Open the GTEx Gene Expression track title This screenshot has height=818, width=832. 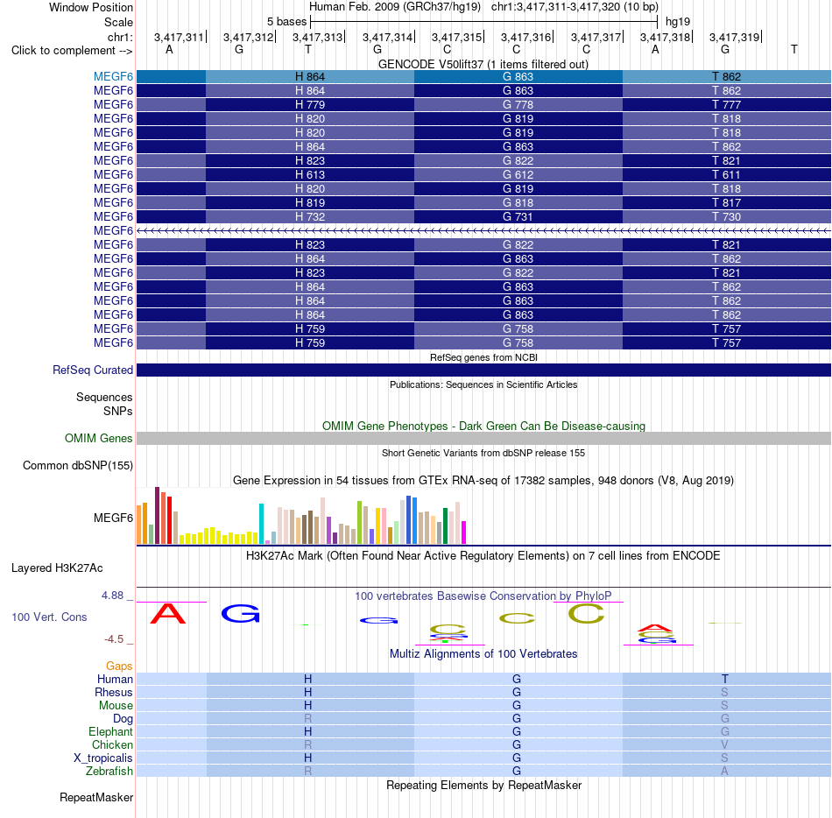(483, 480)
